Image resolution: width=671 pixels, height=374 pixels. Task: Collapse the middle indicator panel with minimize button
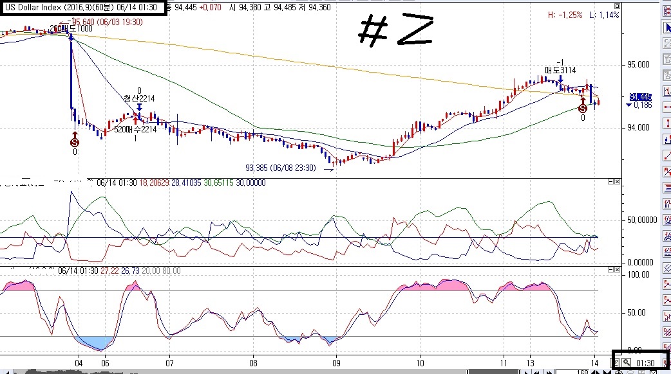tap(609, 182)
